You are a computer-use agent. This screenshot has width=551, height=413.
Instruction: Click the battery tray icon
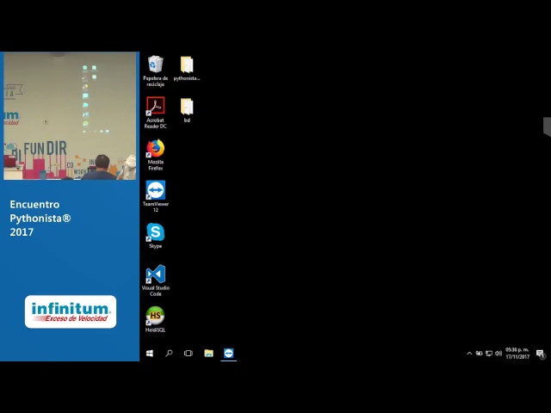pyautogui.click(x=479, y=354)
